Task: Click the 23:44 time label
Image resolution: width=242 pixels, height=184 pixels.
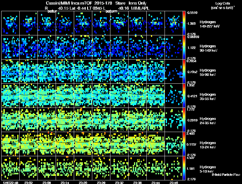Action: point(155,182)
